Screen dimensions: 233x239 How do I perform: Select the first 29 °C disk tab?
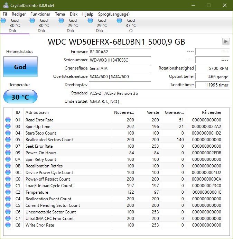click(x=73, y=26)
